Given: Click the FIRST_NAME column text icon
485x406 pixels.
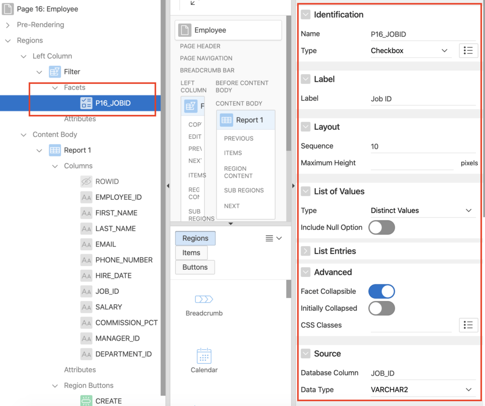Looking at the screenshot, I should coord(86,213).
